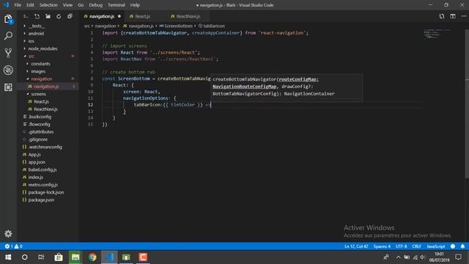Collapse the screens folder
Screen dimensions: 469x264
tap(38, 94)
